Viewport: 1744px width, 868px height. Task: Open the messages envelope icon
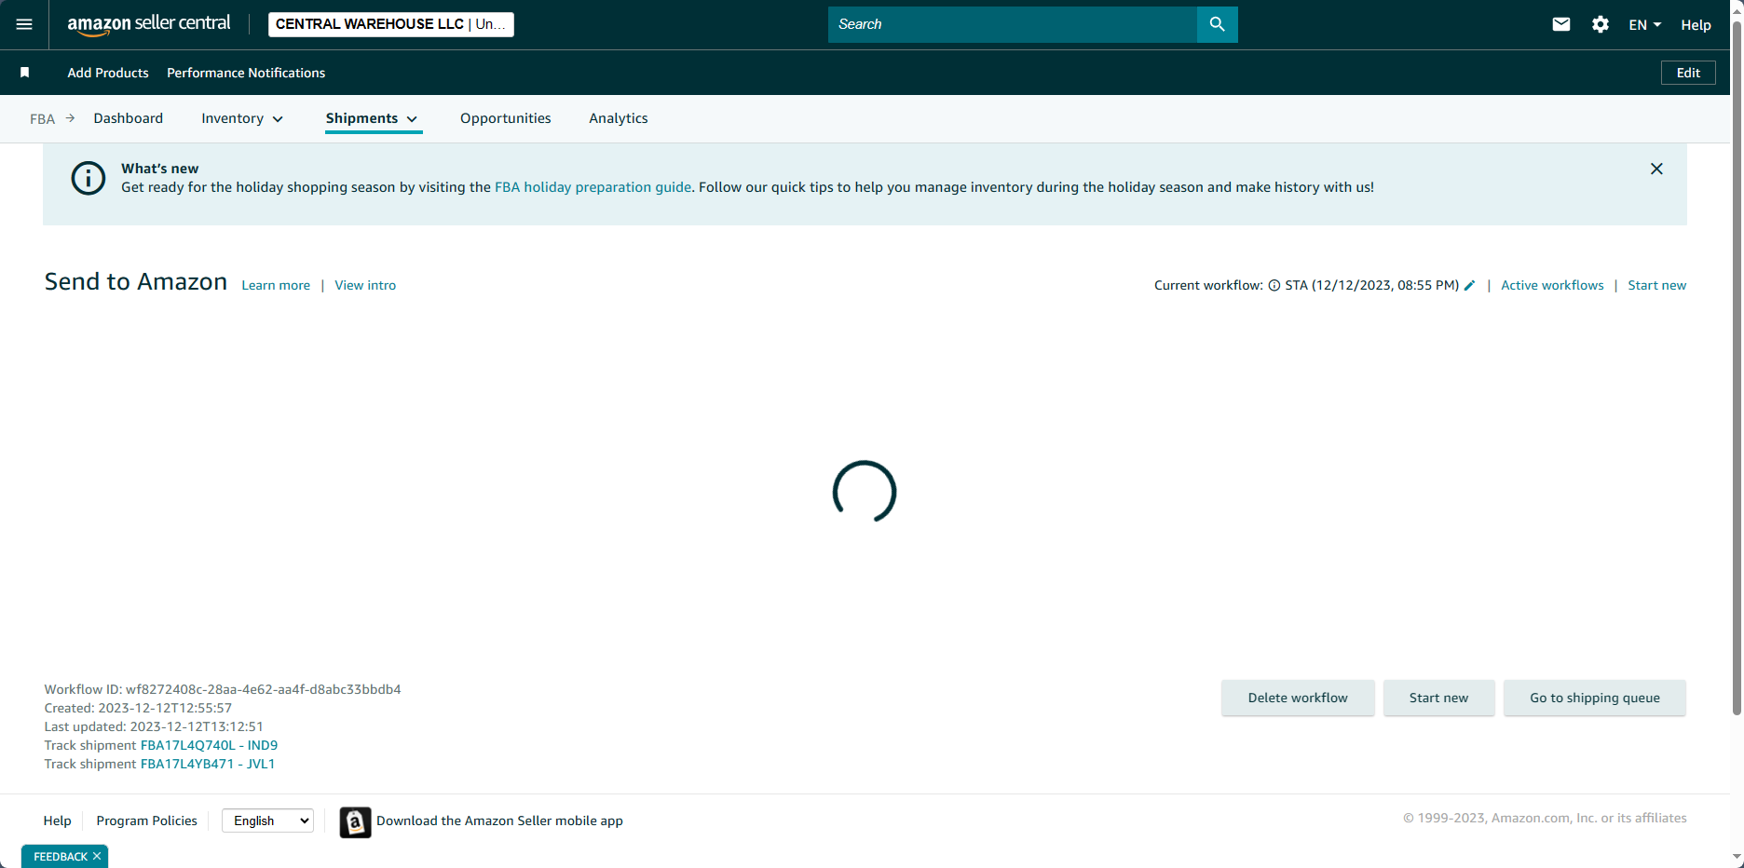(1561, 24)
